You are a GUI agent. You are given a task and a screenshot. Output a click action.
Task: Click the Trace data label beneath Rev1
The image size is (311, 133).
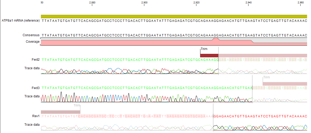pyautogui.click(x=32, y=125)
